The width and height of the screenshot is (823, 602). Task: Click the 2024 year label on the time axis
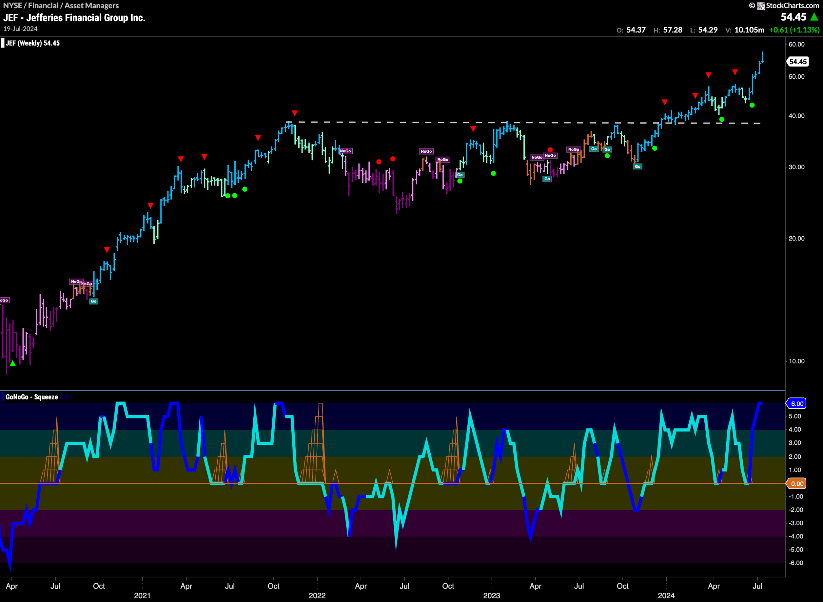666,596
